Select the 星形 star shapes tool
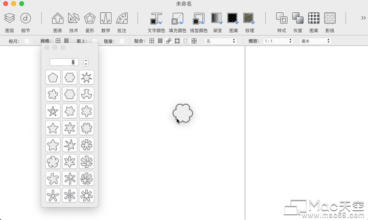Image resolution: width=368 pixels, height=220 pixels. tap(89, 18)
